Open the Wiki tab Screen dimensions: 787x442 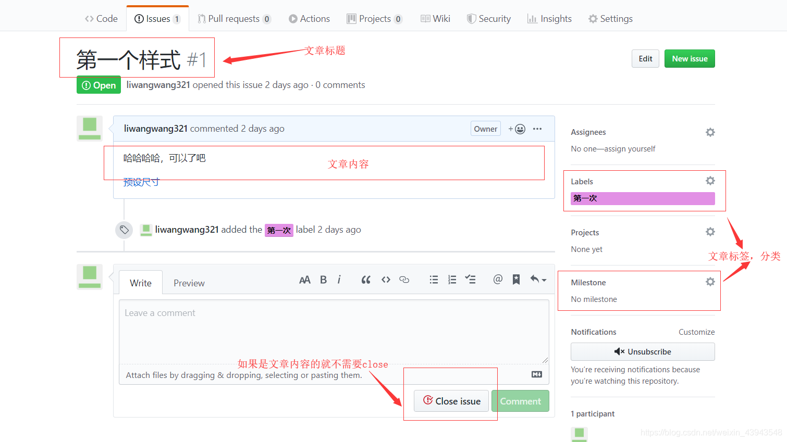click(x=435, y=19)
